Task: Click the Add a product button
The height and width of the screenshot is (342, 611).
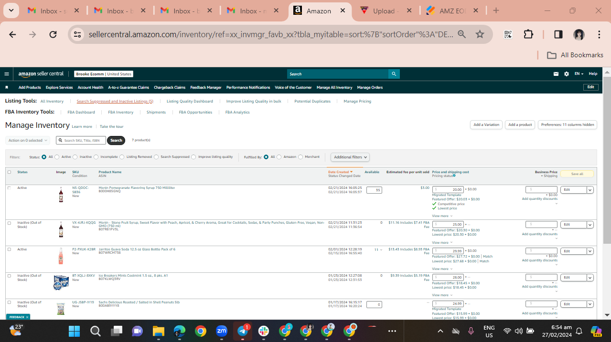Action: [x=520, y=125]
